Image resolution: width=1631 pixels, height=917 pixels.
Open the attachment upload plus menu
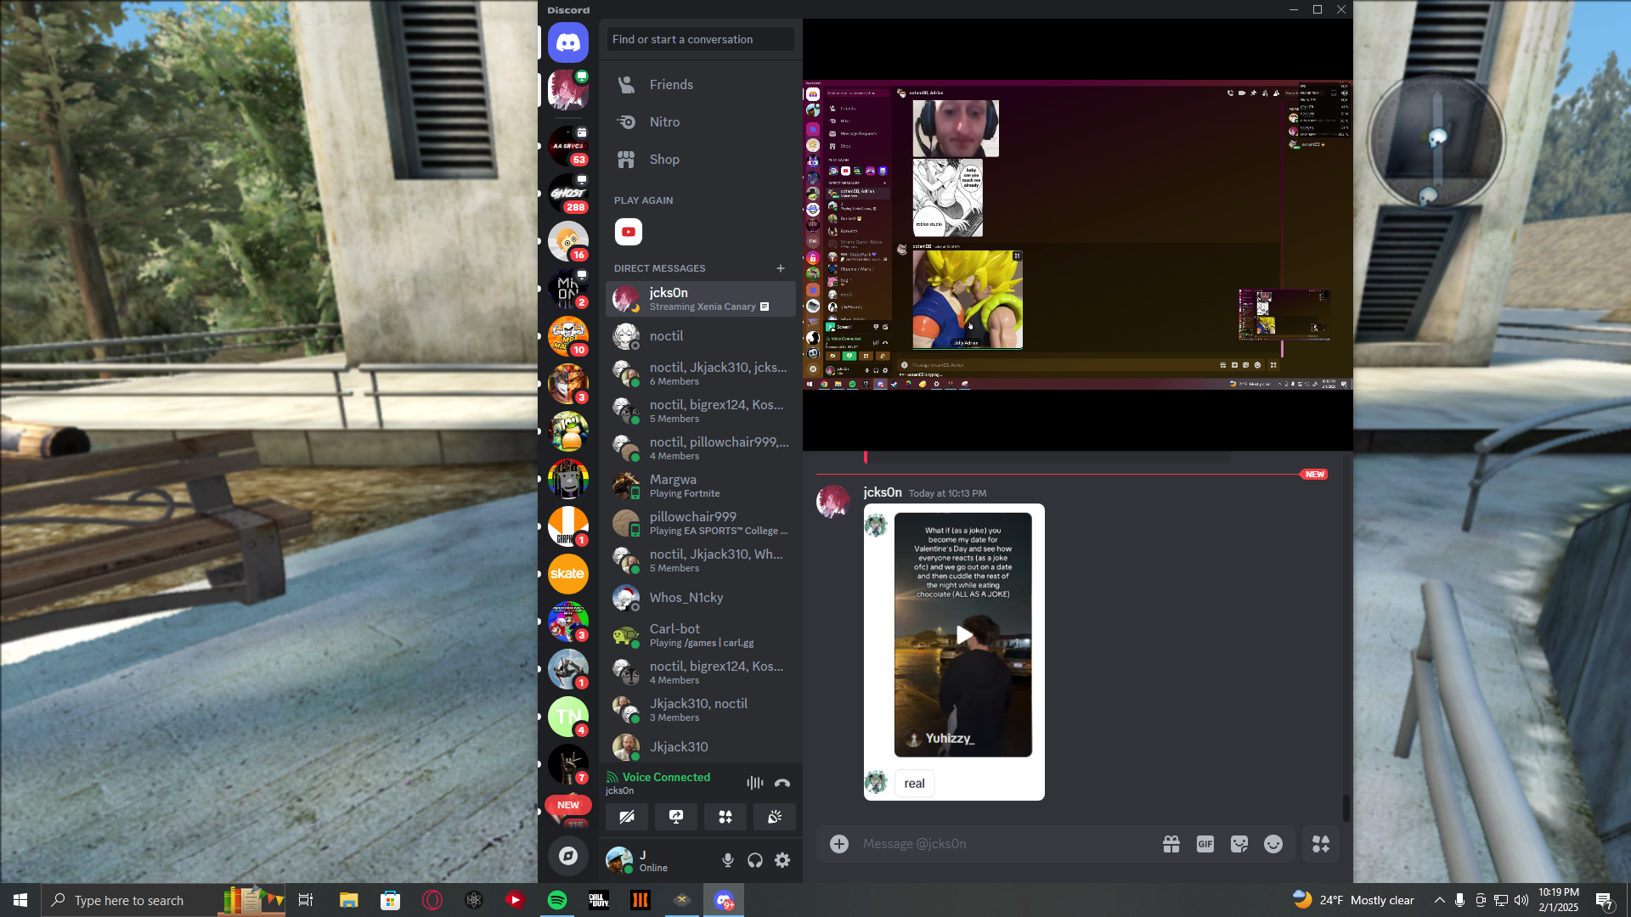pos(839,844)
